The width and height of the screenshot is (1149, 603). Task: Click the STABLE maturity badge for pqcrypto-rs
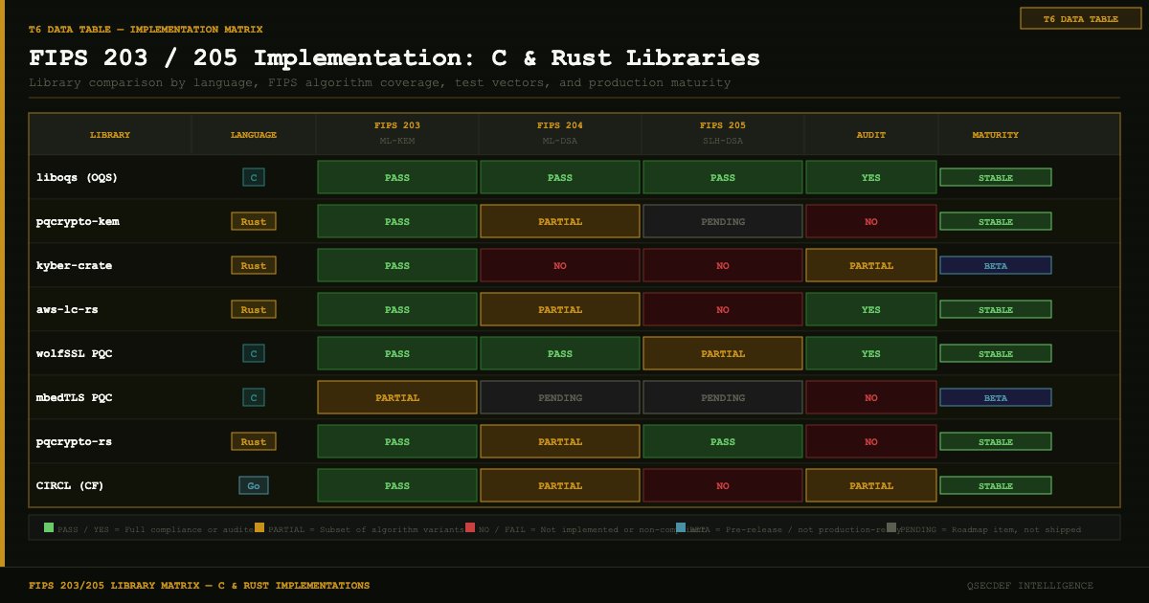(x=996, y=441)
